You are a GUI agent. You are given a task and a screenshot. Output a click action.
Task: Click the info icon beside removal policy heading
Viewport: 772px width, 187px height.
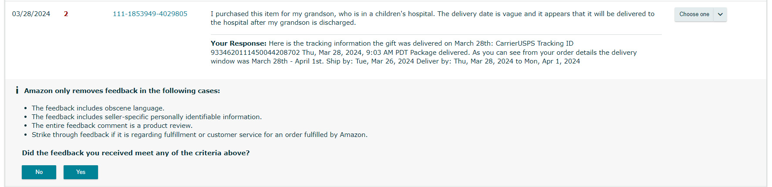click(17, 90)
